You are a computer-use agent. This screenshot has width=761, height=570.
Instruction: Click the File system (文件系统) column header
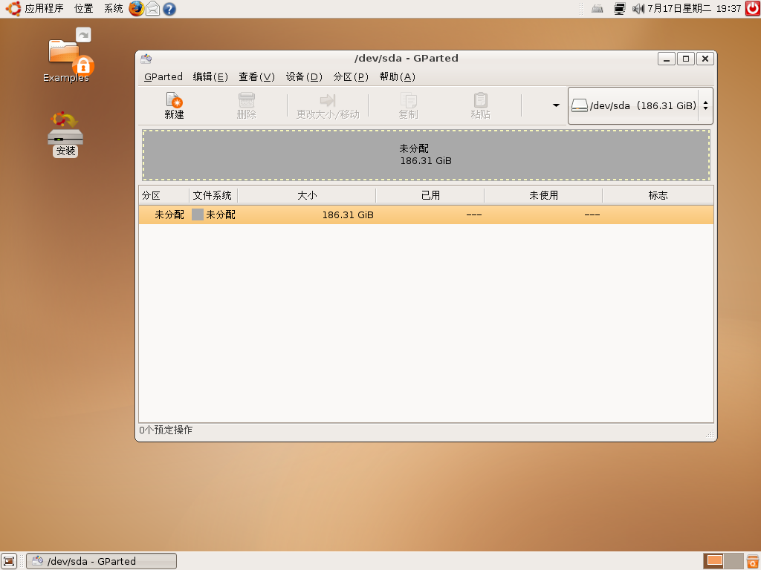coord(213,195)
